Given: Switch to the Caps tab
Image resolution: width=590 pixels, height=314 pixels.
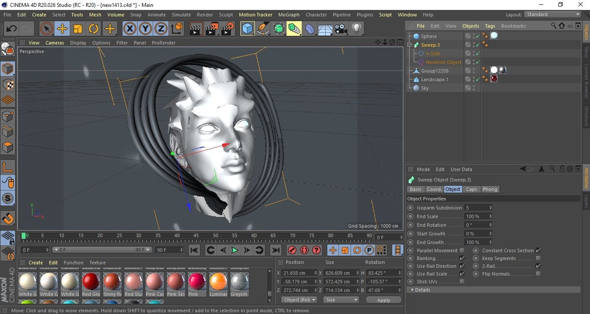Looking at the screenshot, I should point(471,189).
